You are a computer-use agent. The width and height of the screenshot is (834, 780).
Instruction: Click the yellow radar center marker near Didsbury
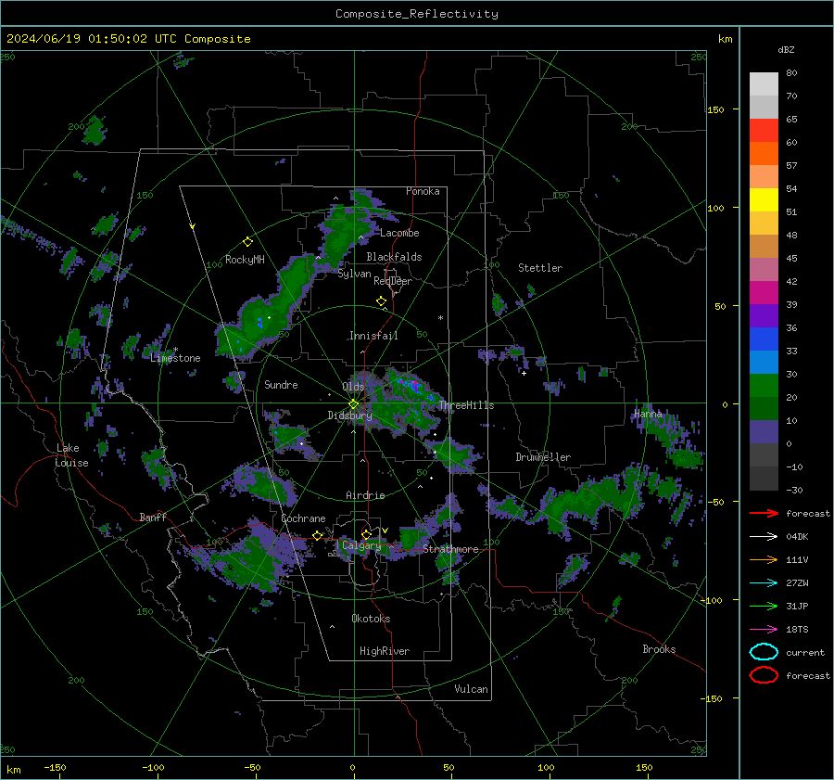[x=353, y=404]
